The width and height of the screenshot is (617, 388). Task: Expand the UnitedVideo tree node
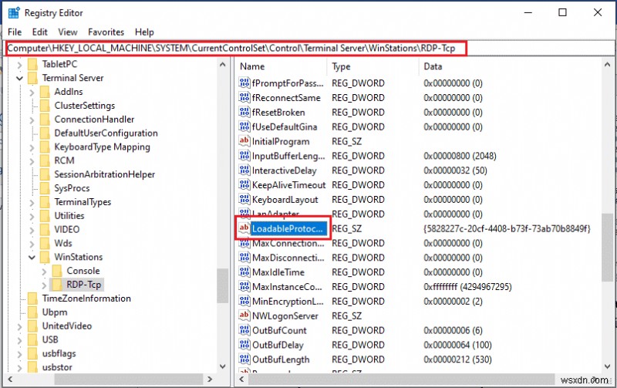pyautogui.click(x=19, y=326)
